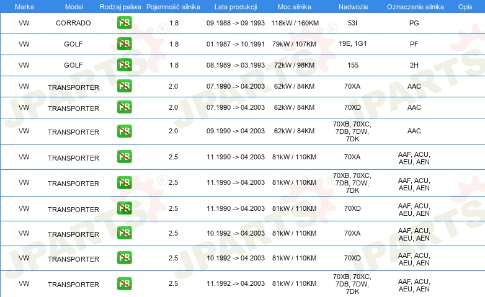The width and height of the screenshot is (485, 297).
Task: Click the AAF, ACU, AEU, AEN cell in the 11.1992 row
Action: click(414, 285)
